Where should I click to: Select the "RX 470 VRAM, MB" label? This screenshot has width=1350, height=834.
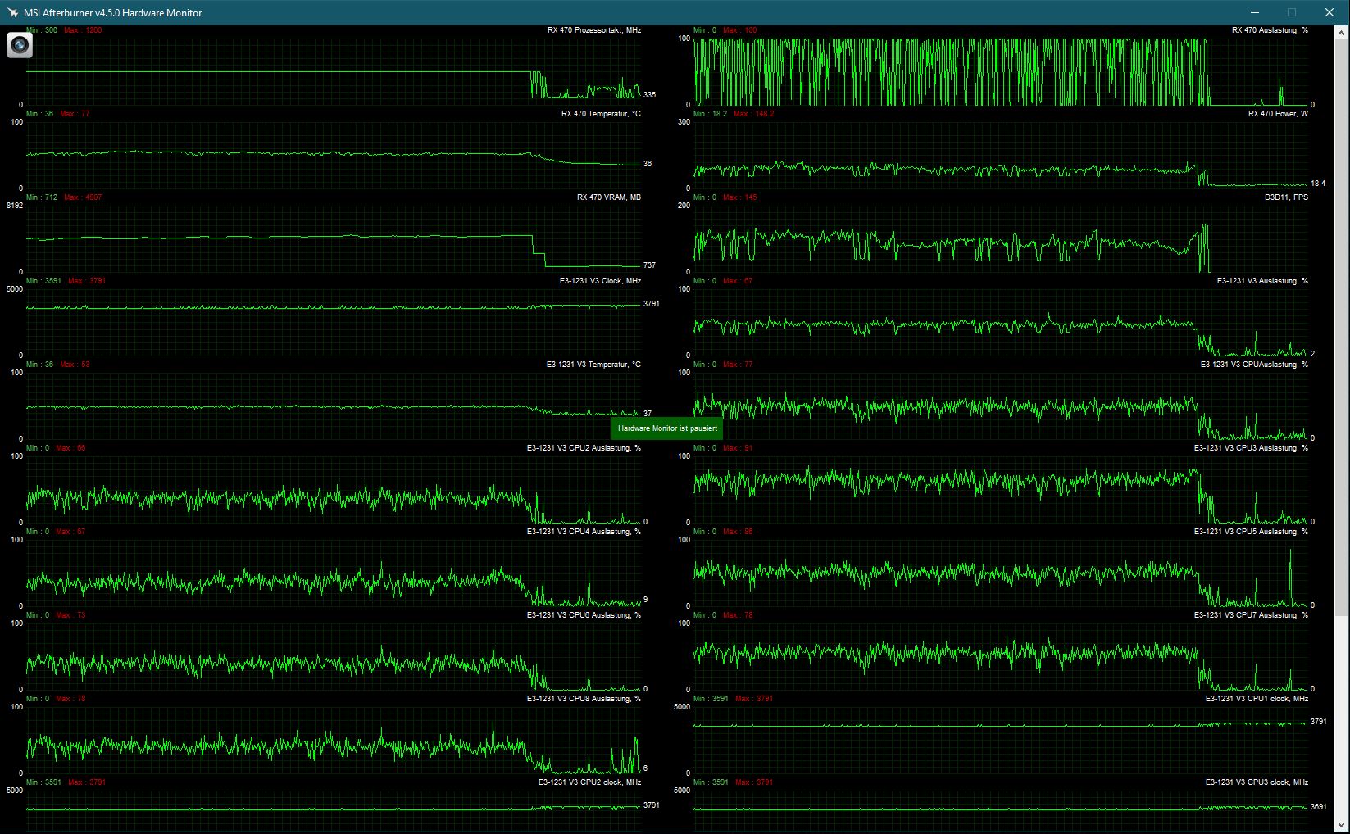pyautogui.click(x=609, y=197)
